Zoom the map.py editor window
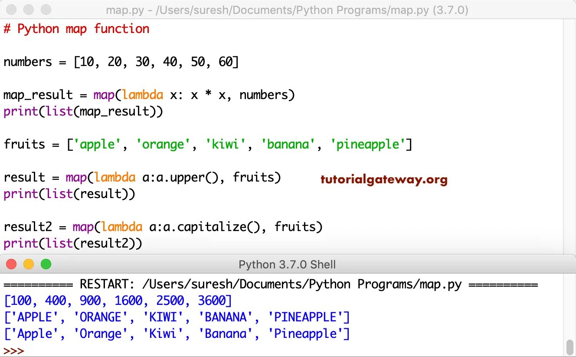This screenshot has width=576, height=357. click(46, 10)
